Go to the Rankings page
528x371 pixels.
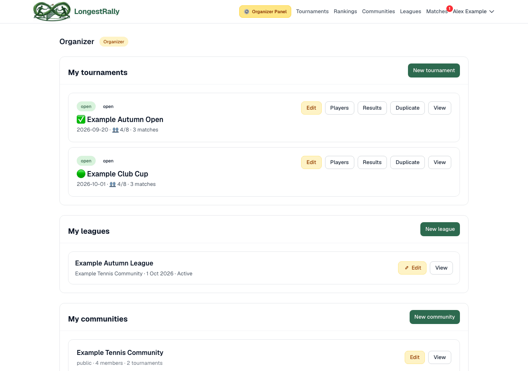pyautogui.click(x=345, y=12)
